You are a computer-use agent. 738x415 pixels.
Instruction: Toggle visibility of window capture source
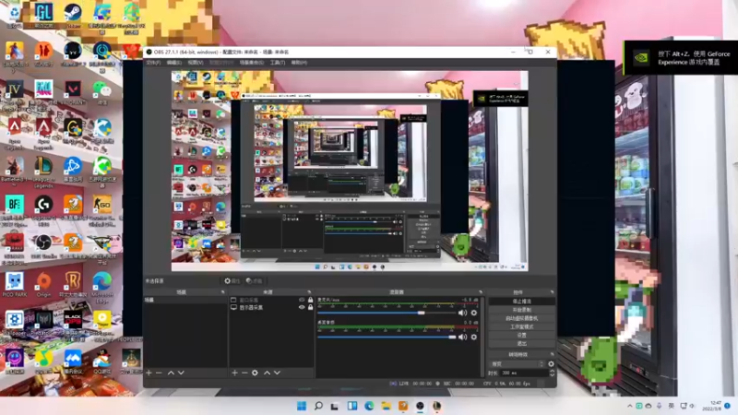coord(302,300)
